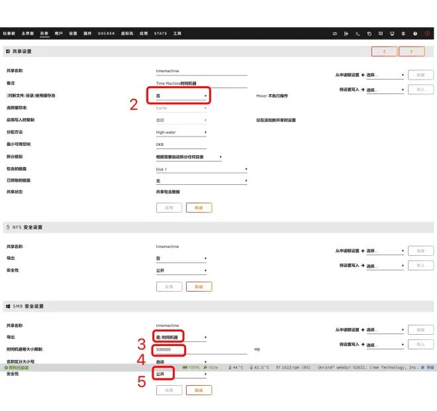Screen dimensions: 437x411
Task: Click the 阵列已启动 status indicator
Action: (x=17, y=368)
